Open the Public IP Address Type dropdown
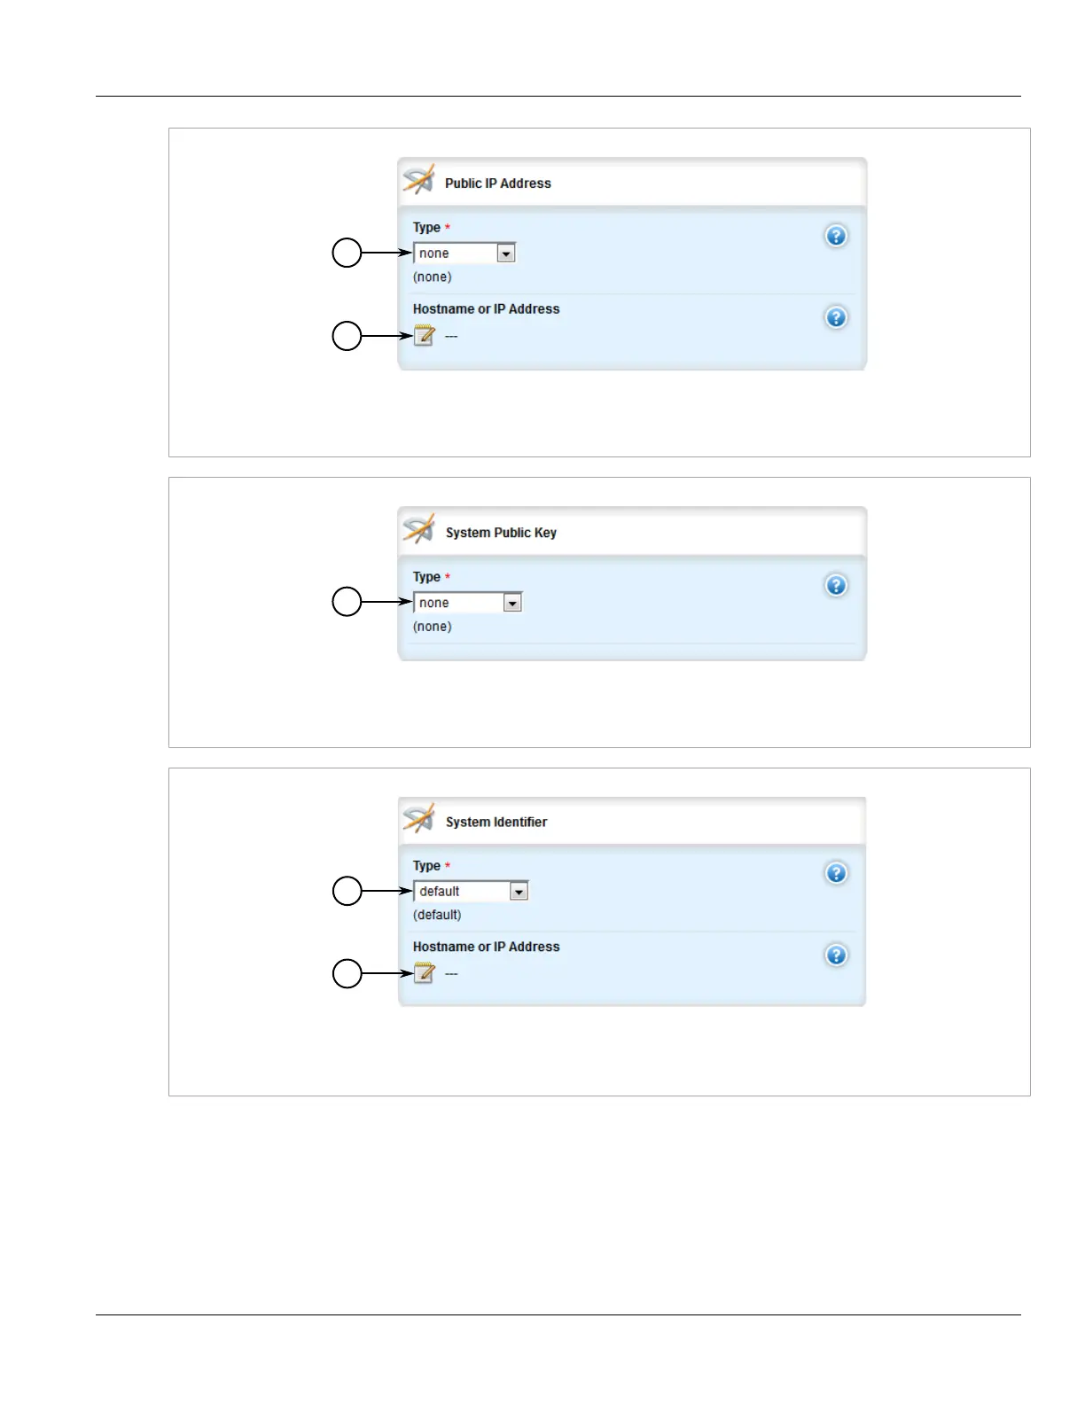Screen dimensions: 1085x1404 [464, 253]
